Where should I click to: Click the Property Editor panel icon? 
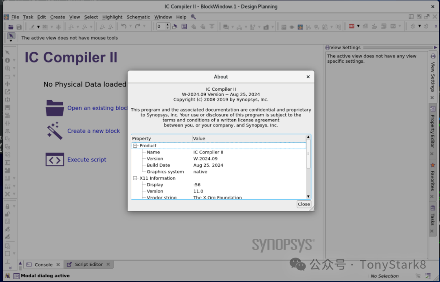pyautogui.click(x=433, y=109)
